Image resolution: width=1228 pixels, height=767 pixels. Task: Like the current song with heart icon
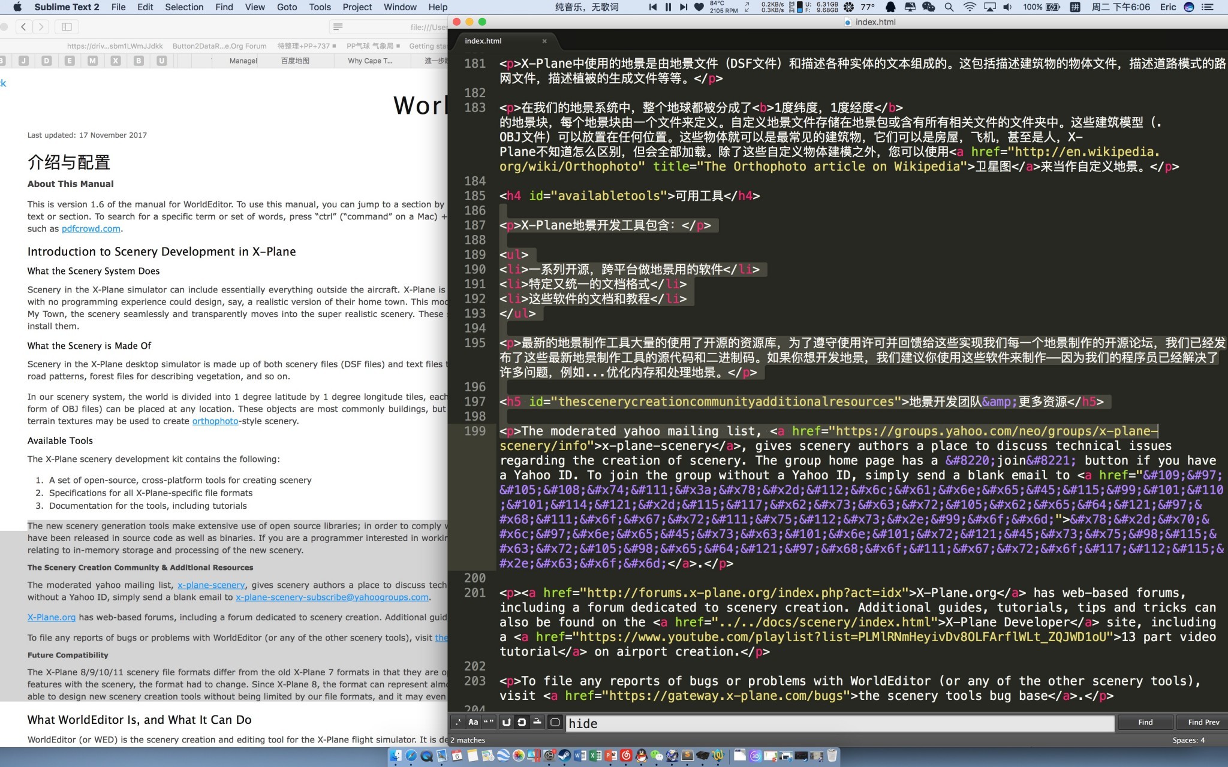[x=699, y=7]
